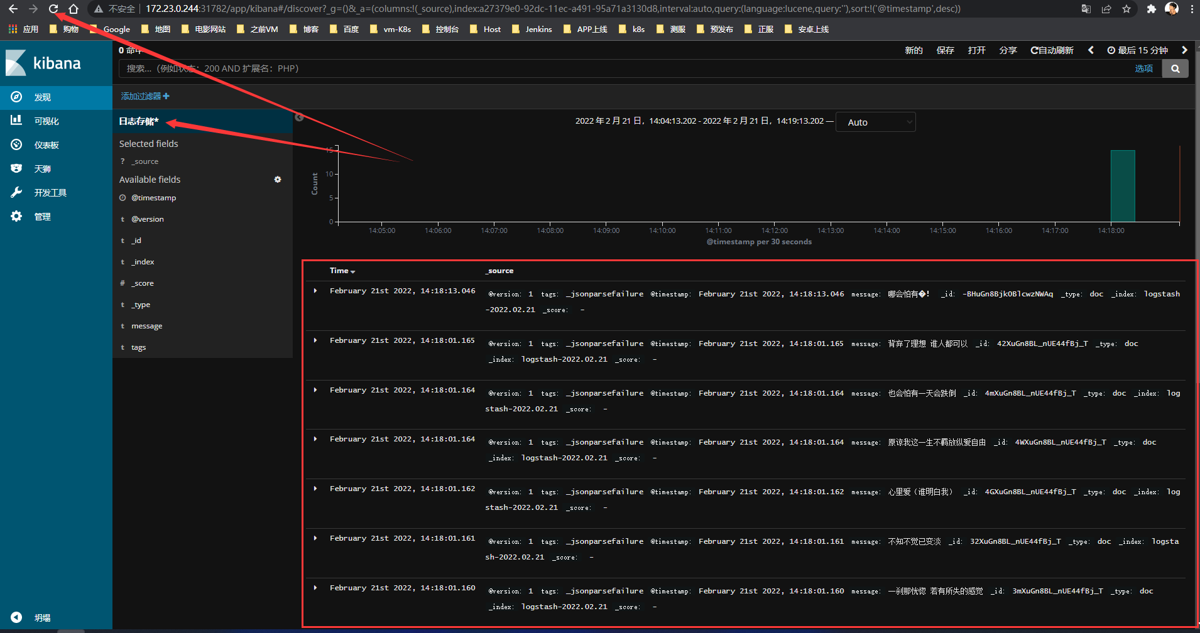Open the Jenkins bookmark folder
This screenshot has width=1200, height=633.
532,29
